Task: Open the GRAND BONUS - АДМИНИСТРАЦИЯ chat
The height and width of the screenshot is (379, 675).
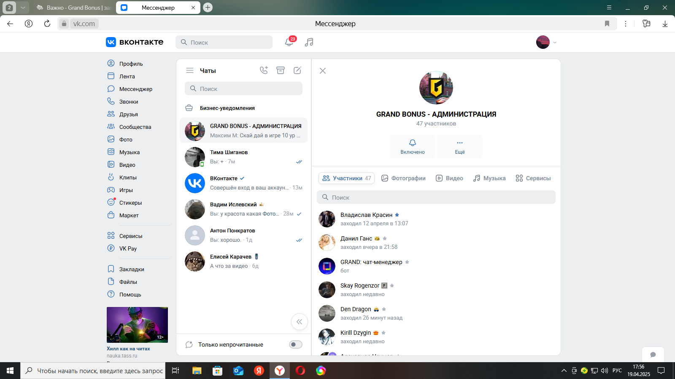Action: 243,131
